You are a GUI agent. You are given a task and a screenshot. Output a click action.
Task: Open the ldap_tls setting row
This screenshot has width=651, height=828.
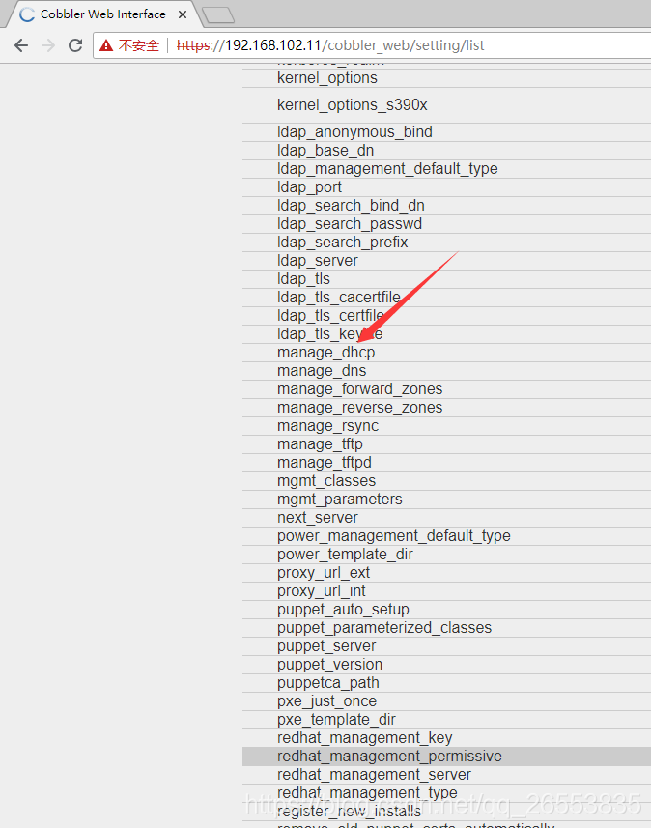(446, 279)
